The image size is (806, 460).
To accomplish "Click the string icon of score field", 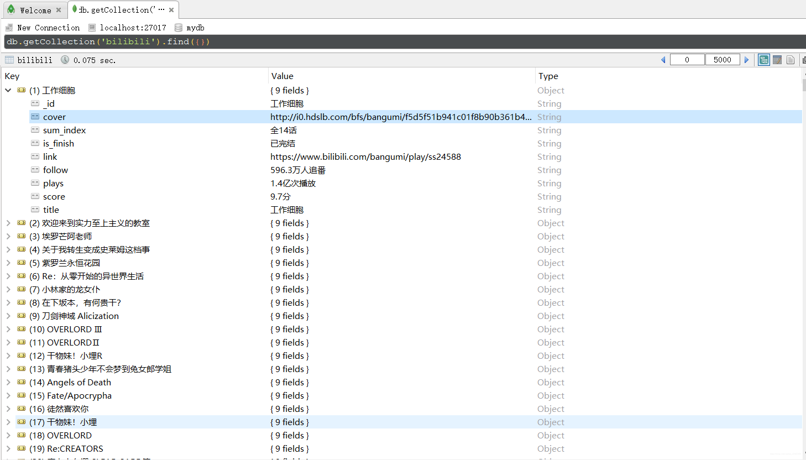I will coord(35,196).
